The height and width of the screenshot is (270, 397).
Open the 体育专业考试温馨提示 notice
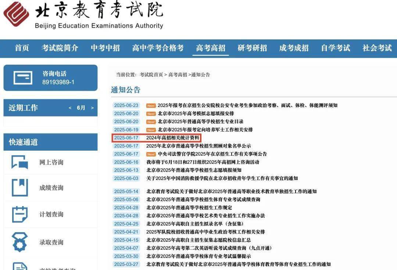click(198, 256)
